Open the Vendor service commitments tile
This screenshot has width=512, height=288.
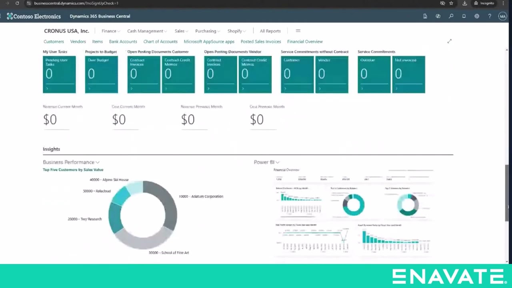click(332, 74)
